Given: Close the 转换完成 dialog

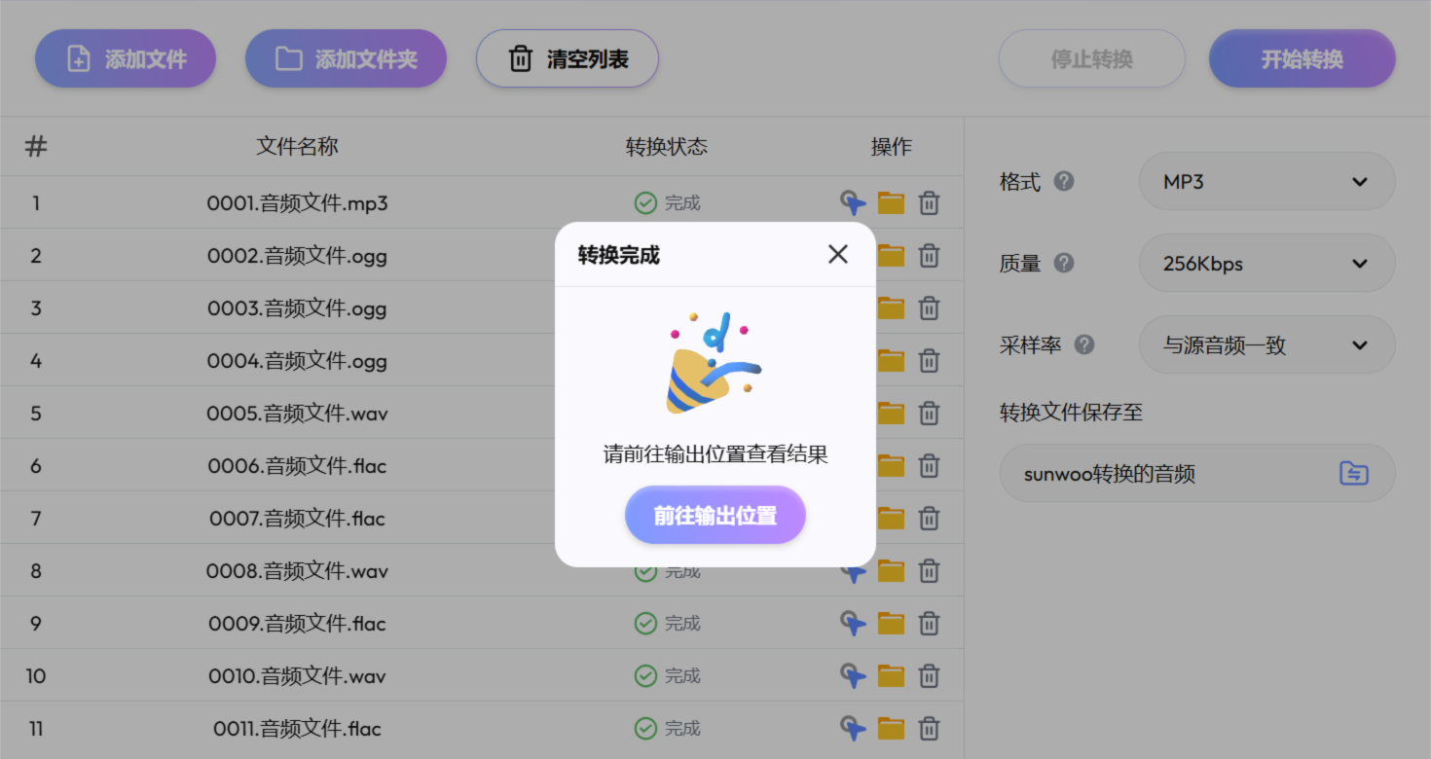Looking at the screenshot, I should coord(837,254).
